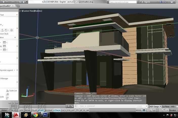Viewport: 178px width, 118px height.
Task: Toggle DYN dynamic input
Action: pos(69,110)
